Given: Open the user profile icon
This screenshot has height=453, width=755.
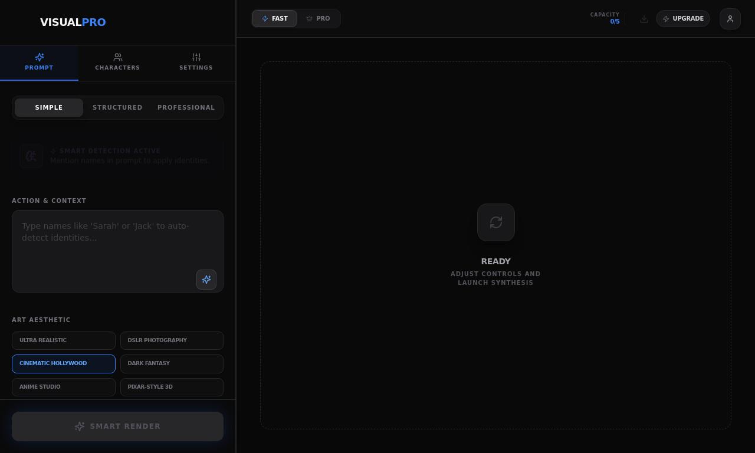Looking at the screenshot, I should [730, 19].
